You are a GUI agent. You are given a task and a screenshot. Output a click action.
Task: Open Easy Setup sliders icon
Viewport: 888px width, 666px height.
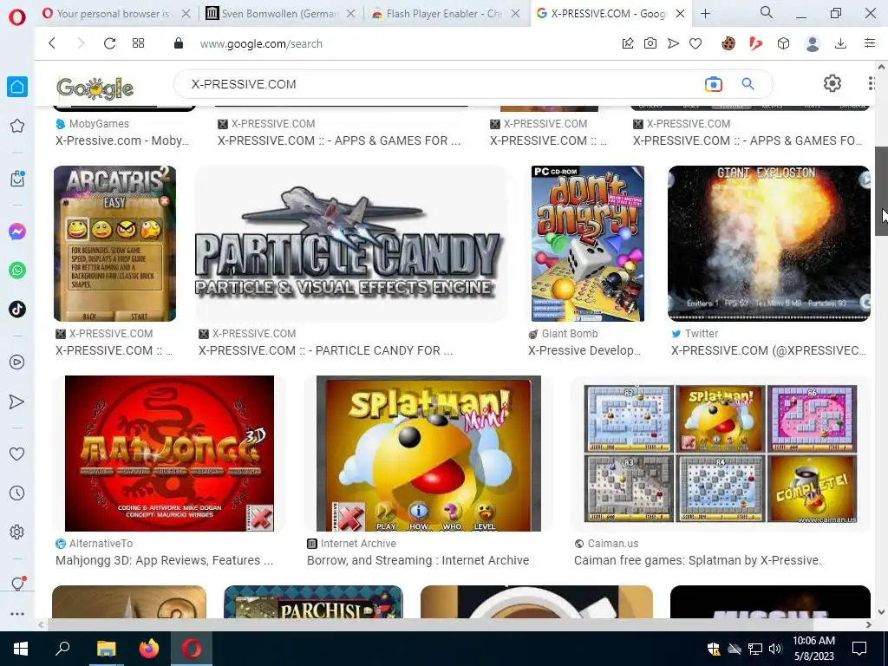coord(870,43)
